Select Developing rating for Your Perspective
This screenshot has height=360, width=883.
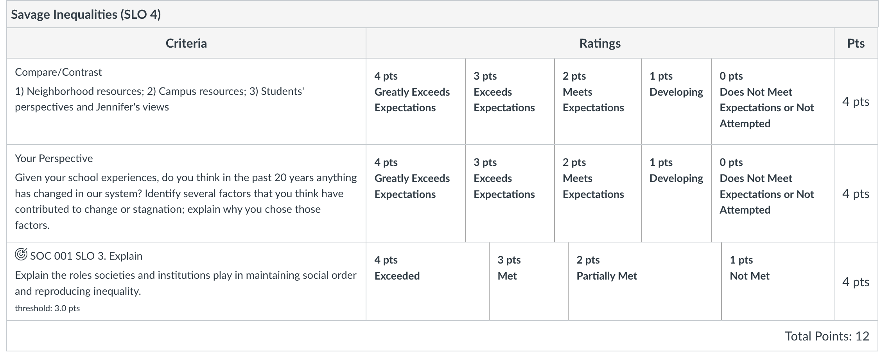(677, 193)
